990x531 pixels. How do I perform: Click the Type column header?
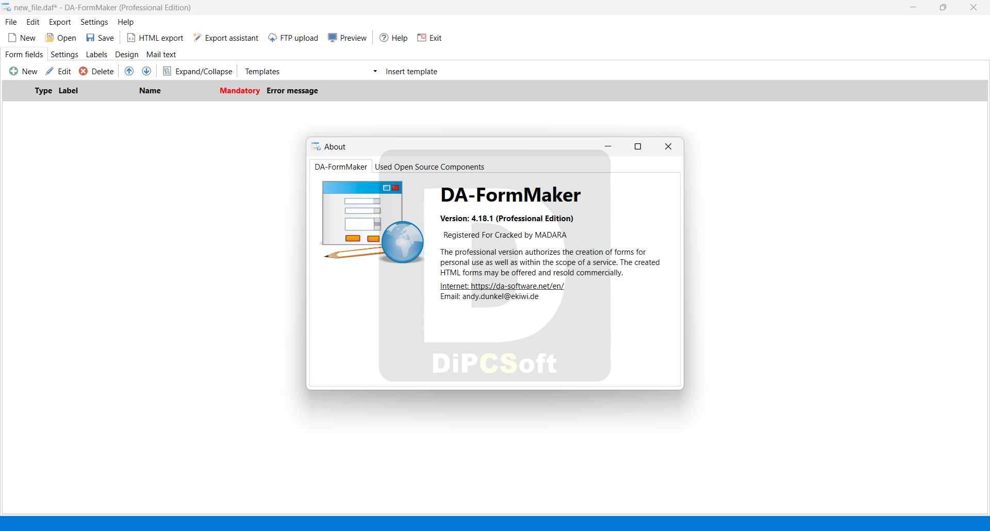43,91
